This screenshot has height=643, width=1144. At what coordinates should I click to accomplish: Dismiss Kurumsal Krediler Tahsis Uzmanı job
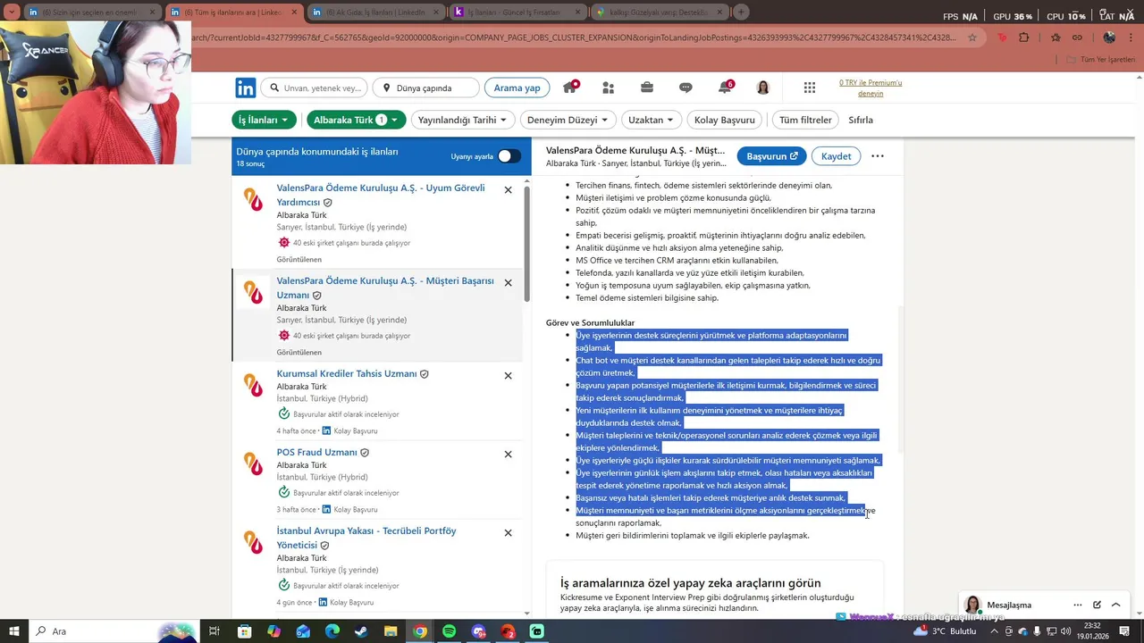point(508,375)
